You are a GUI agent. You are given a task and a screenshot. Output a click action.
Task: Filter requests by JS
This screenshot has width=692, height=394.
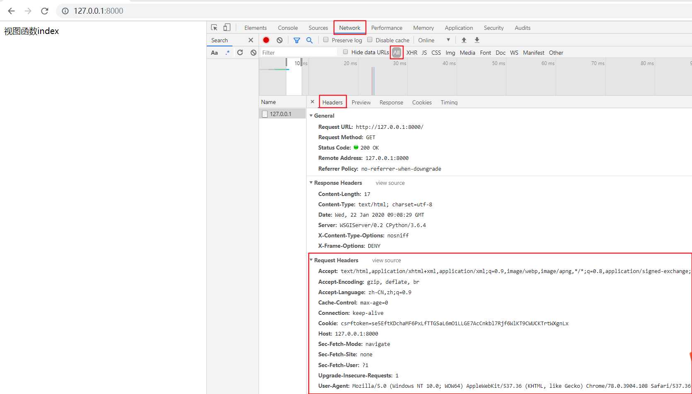(x=424, y=53)
